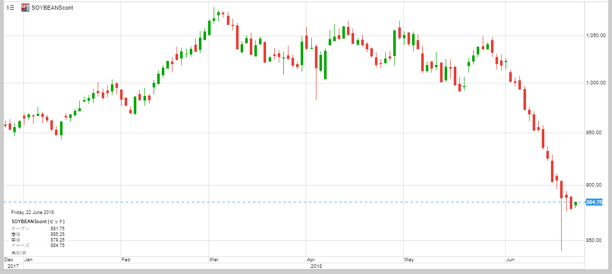
Task: Select the blue 884.75 current price tag
Action: 594,202
